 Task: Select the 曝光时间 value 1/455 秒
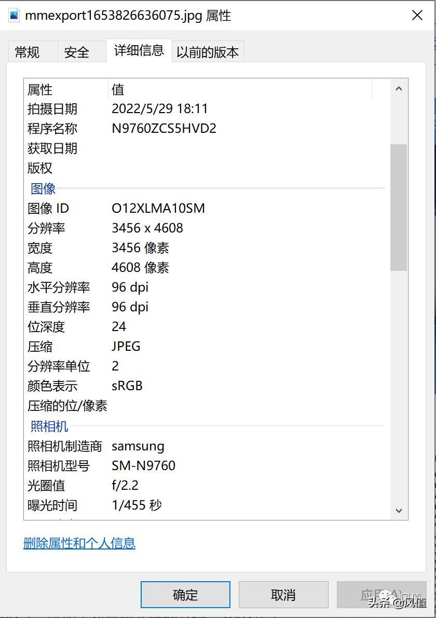click(x=137, y=505)
